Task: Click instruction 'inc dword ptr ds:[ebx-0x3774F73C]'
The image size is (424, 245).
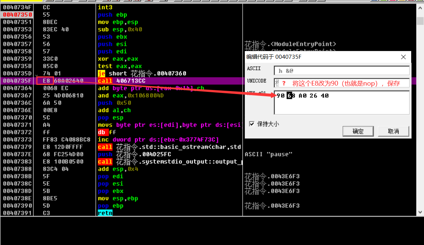Action: [x=158, y=140]
